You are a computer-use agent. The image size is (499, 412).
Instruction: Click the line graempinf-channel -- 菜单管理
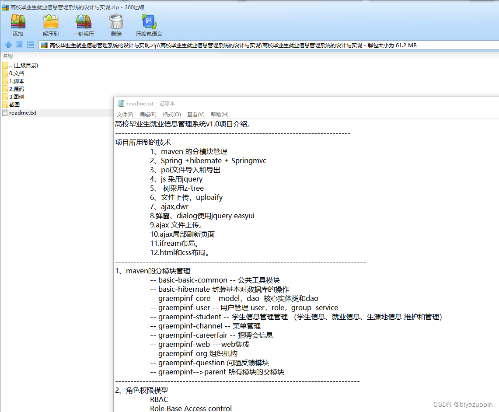coord(205,326)
